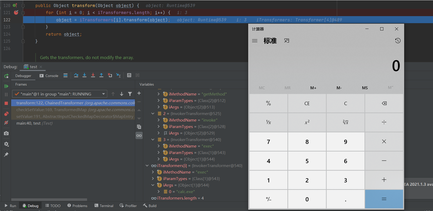Select frame main:40, test
Screen dimensions: 433x211
73,123
